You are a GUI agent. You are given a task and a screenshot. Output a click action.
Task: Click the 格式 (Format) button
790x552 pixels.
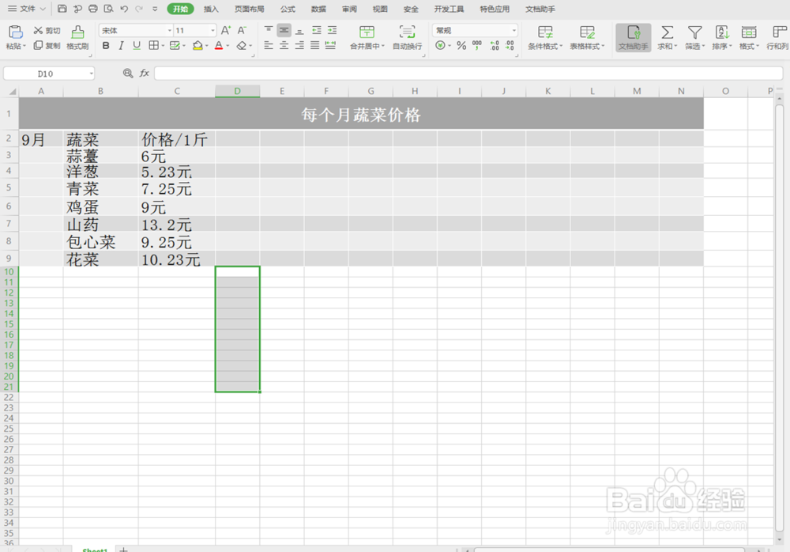click(x=749, y=37)
